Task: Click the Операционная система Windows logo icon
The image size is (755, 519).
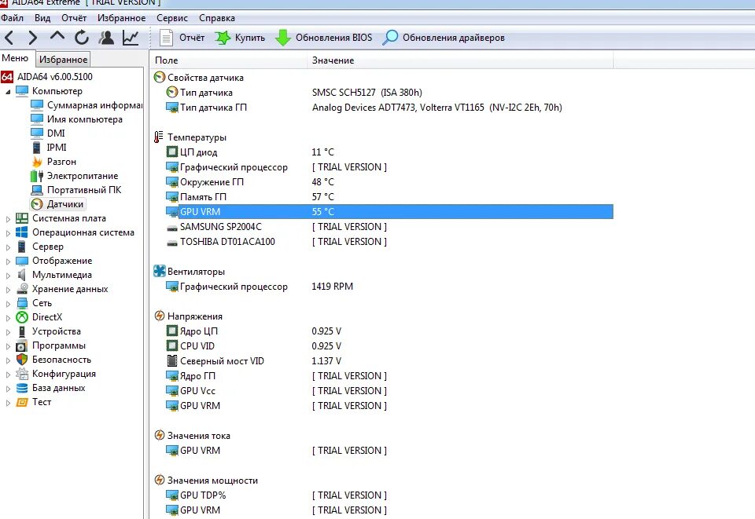Action: [x=22, y=232]
